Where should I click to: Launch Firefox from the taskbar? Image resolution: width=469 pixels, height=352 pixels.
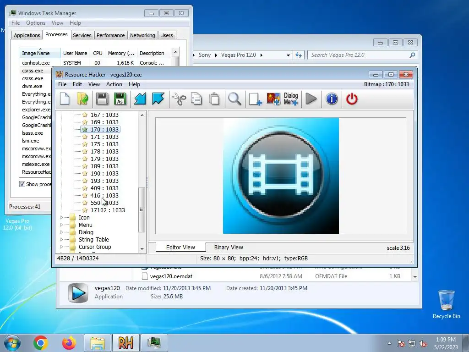[69, 343]
